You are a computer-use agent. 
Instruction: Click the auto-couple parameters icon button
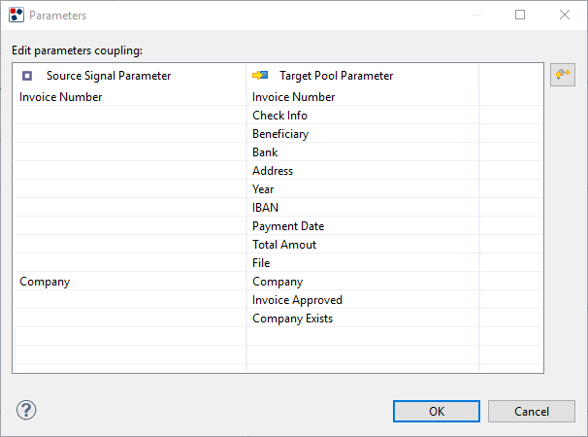click(x=563, y=75)
